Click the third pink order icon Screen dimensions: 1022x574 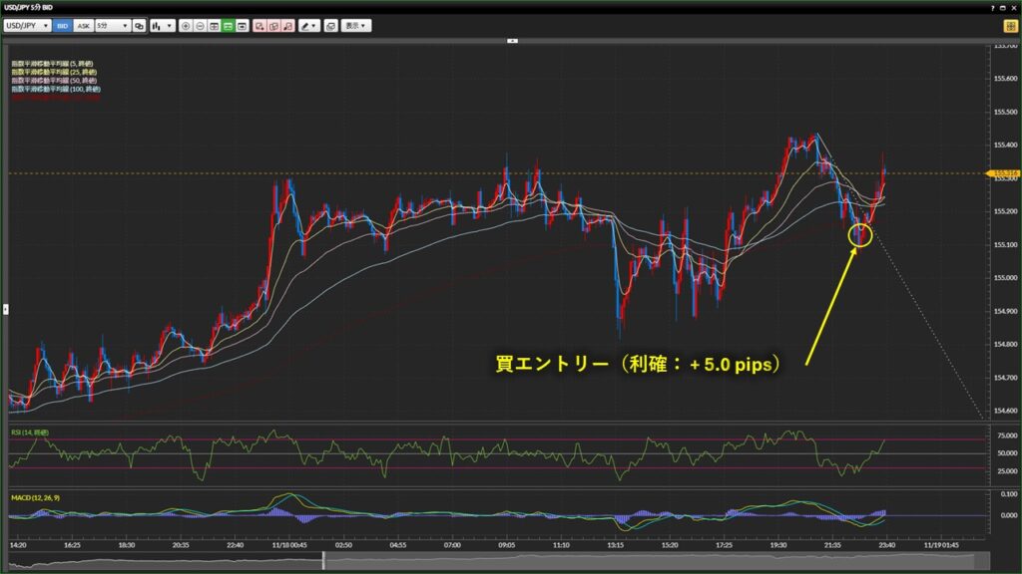coord(287,25)
